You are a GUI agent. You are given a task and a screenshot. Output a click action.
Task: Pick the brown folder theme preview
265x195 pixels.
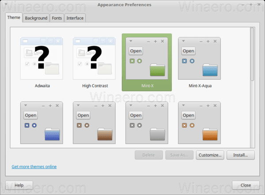tap(94, 123)
